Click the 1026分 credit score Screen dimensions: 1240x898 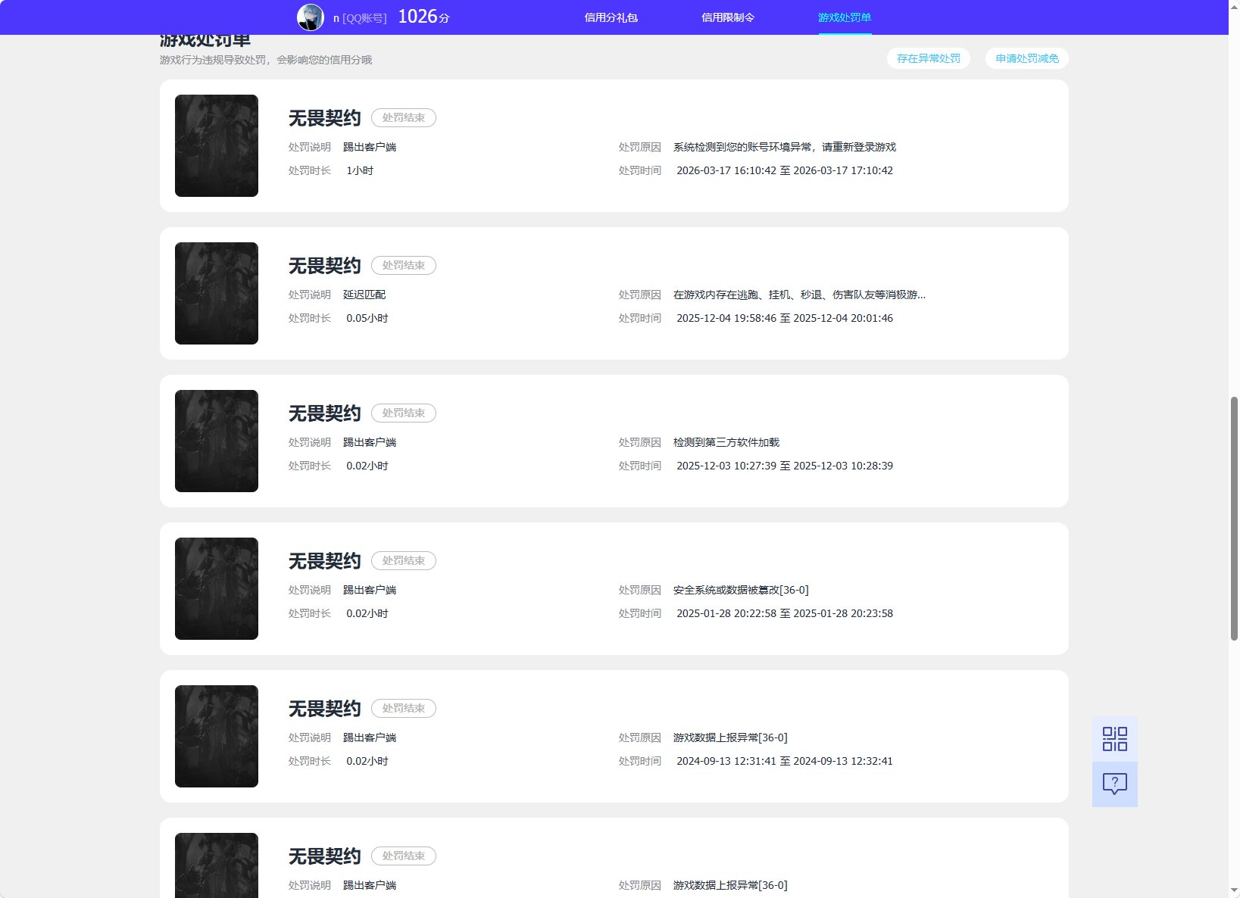coord(423,17)
